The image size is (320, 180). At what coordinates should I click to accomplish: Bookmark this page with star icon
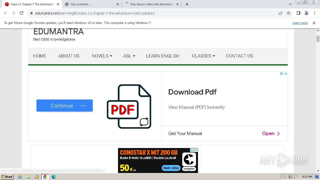tap(288, 13)
